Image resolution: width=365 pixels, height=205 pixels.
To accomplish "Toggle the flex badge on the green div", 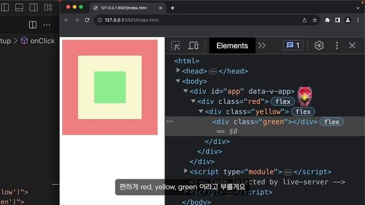I will click(332, 122).
